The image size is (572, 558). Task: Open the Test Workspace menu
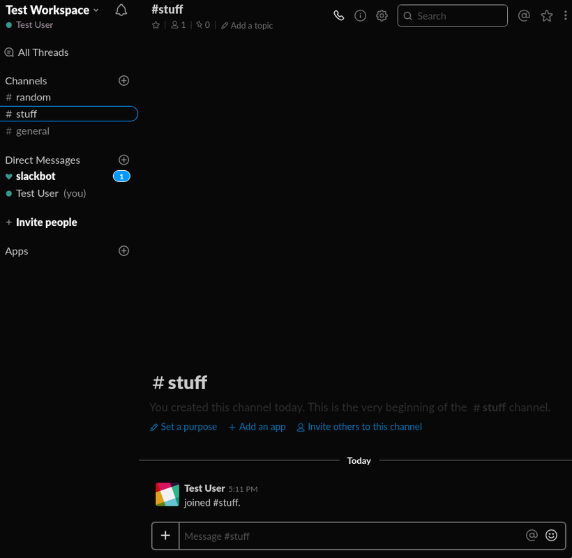pyautogui.click(x=52, y=10)
